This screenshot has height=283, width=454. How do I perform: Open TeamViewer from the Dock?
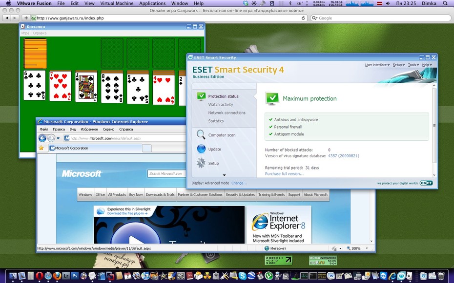coord(384,276)
